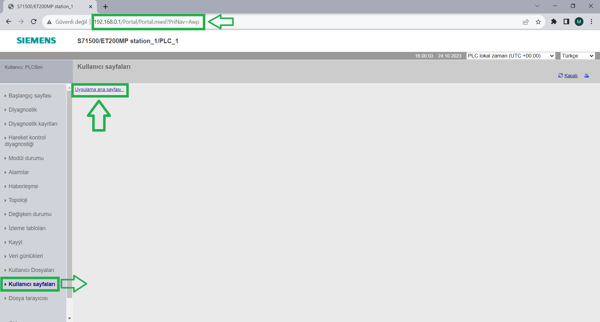This screenshot has width=600, height=322.
Task: Click the green M profile avatar
Action: tap(579, 22)
